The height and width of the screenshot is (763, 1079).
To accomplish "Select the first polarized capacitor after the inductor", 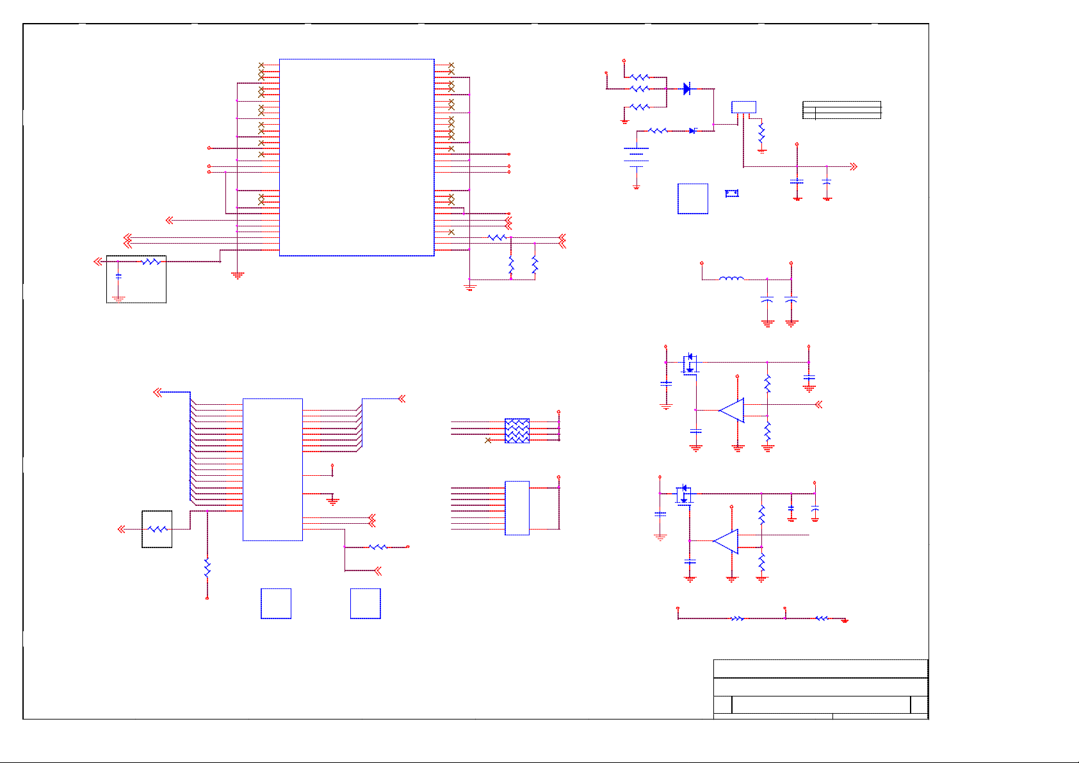I will tap(767, 299).
